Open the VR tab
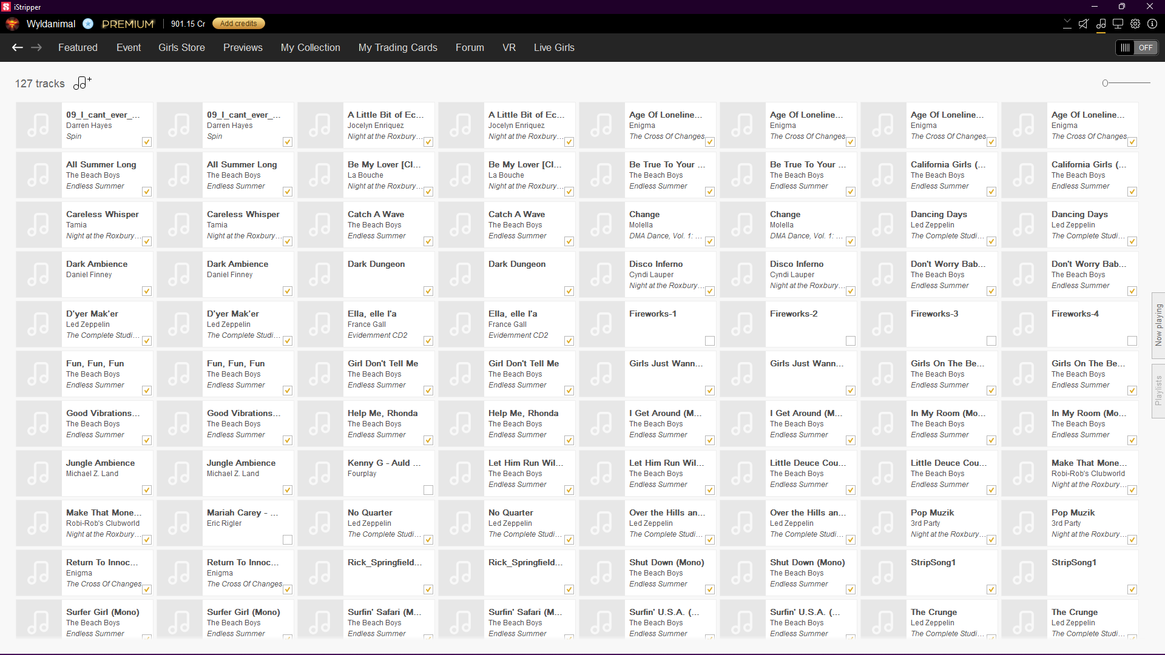The image size is (1165, 655). click(509, 47)
